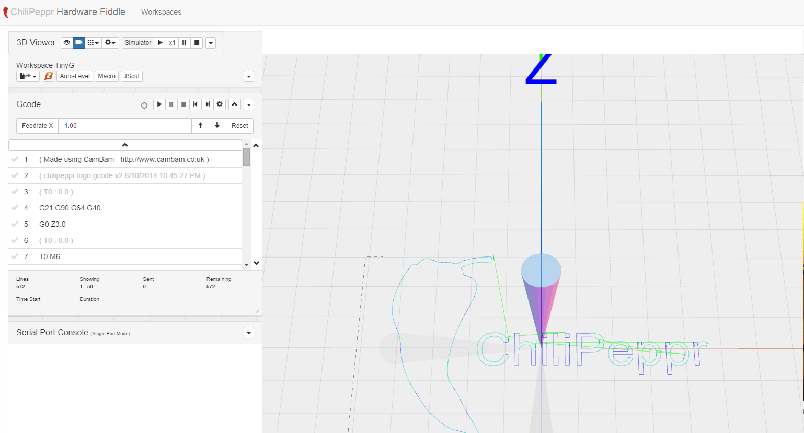Click the orange Zipwhip icon
Image resolution: width=804 pixels, height=433 pixels.
click(x=49, y=76)
